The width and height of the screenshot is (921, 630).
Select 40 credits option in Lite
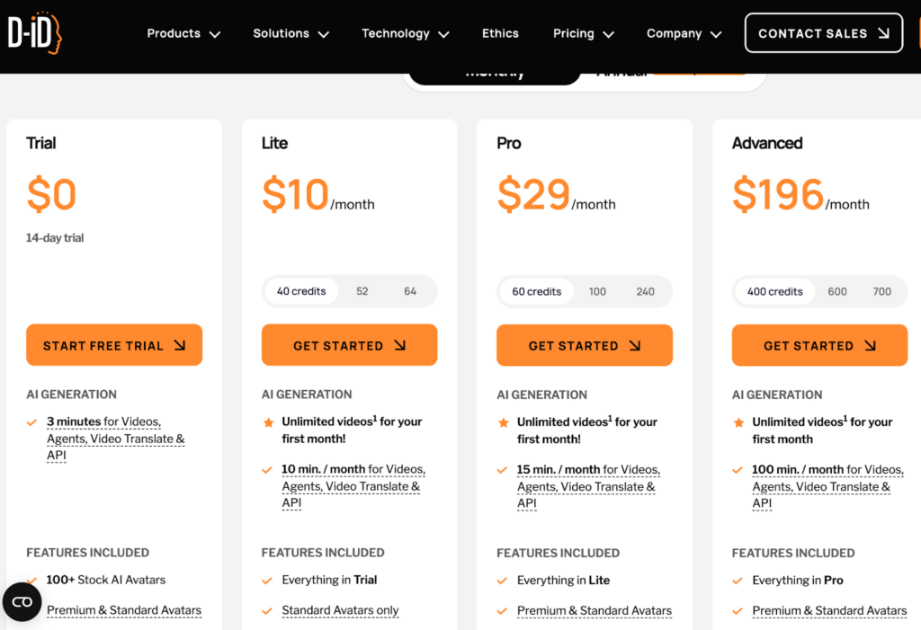coord(301,291)
